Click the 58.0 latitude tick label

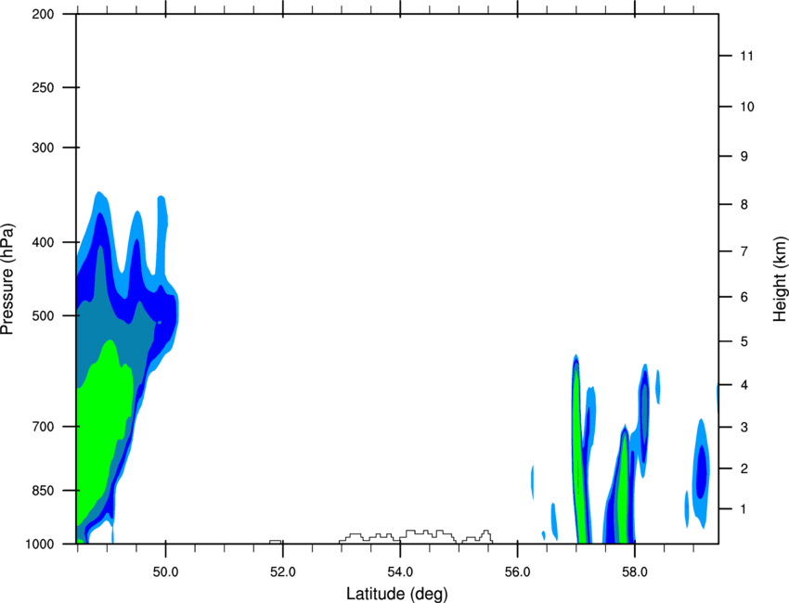(x=635, y=572)
